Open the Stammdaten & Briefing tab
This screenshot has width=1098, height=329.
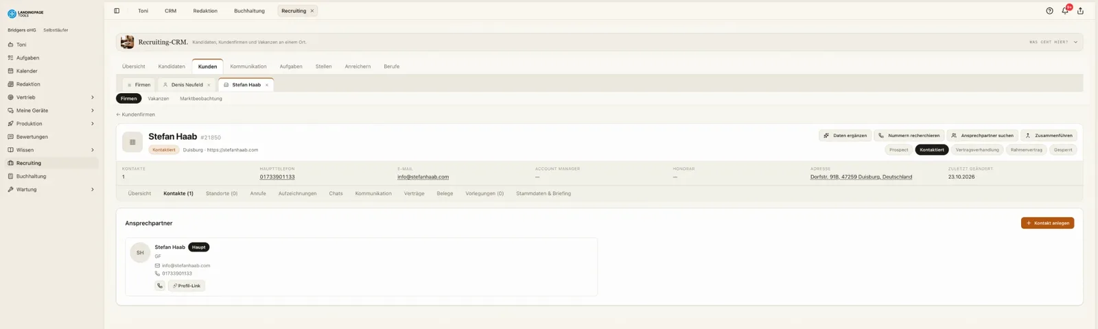544,194
